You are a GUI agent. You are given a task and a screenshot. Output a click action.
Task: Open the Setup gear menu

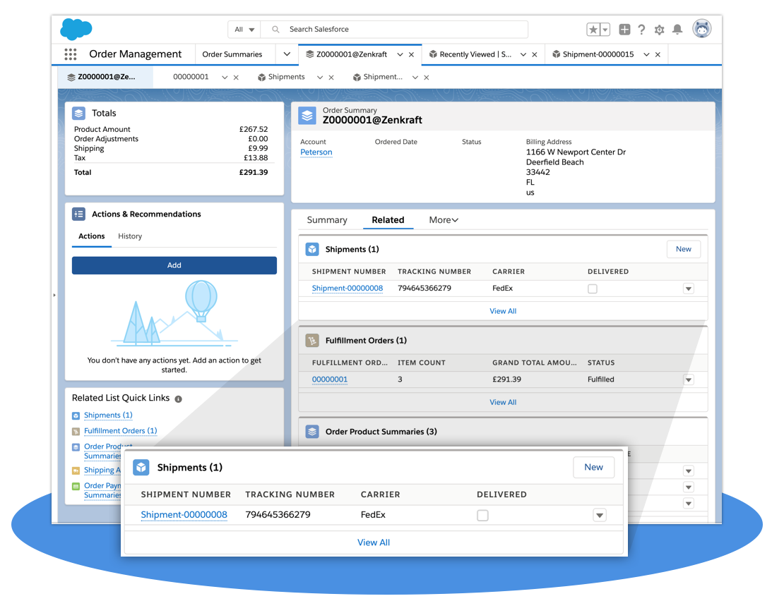point(660,30)
